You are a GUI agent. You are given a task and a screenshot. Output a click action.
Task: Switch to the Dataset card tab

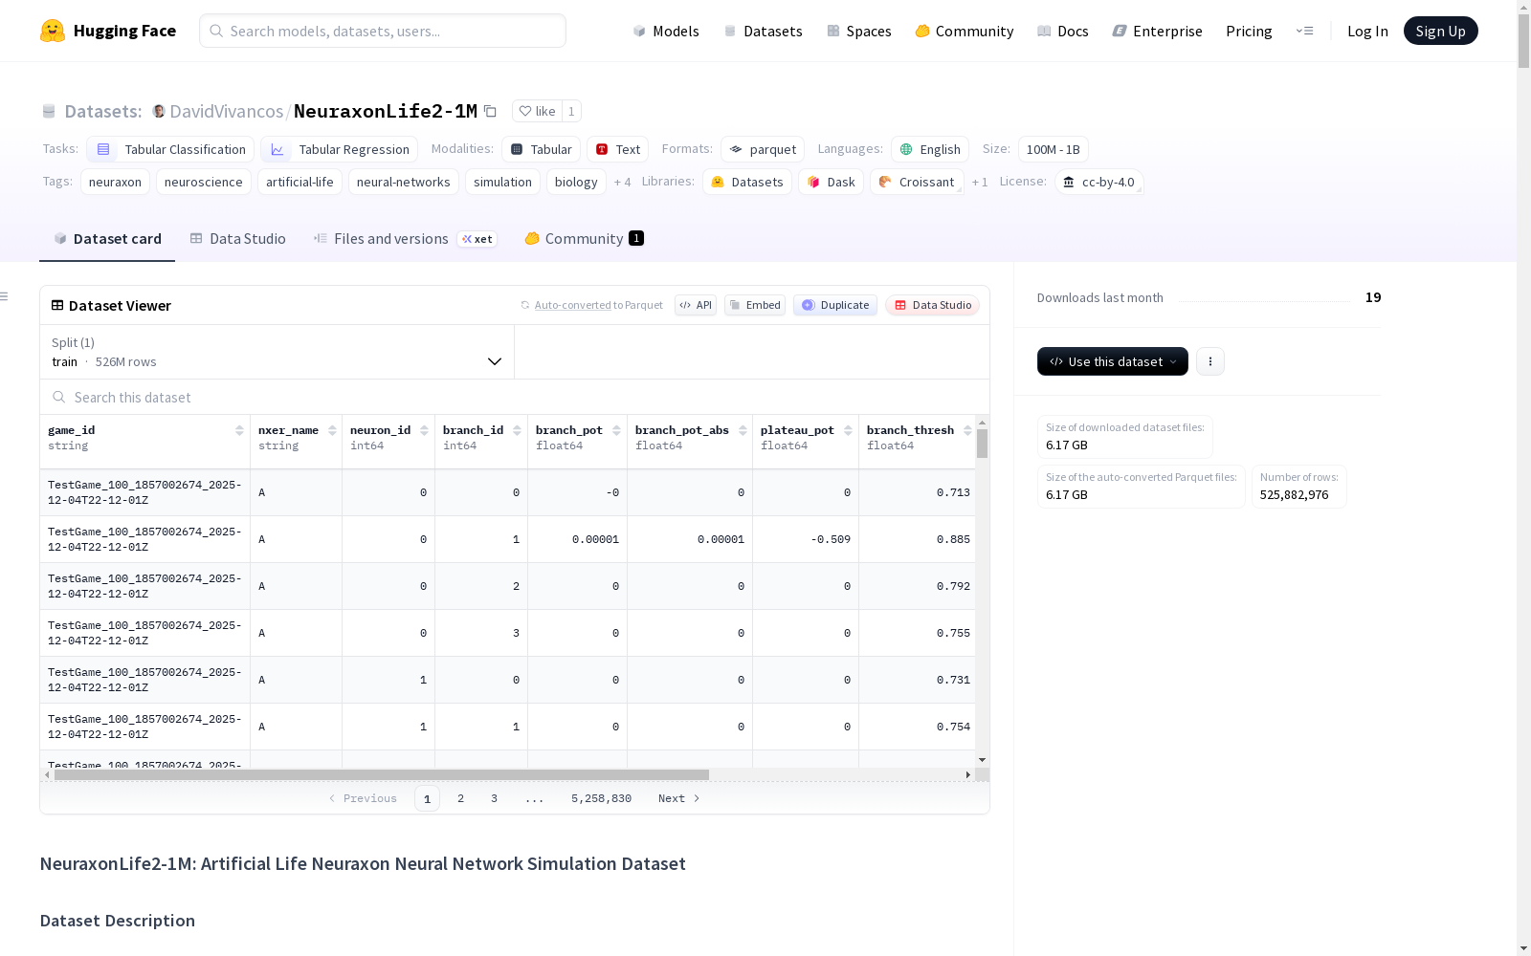point(107,239)
